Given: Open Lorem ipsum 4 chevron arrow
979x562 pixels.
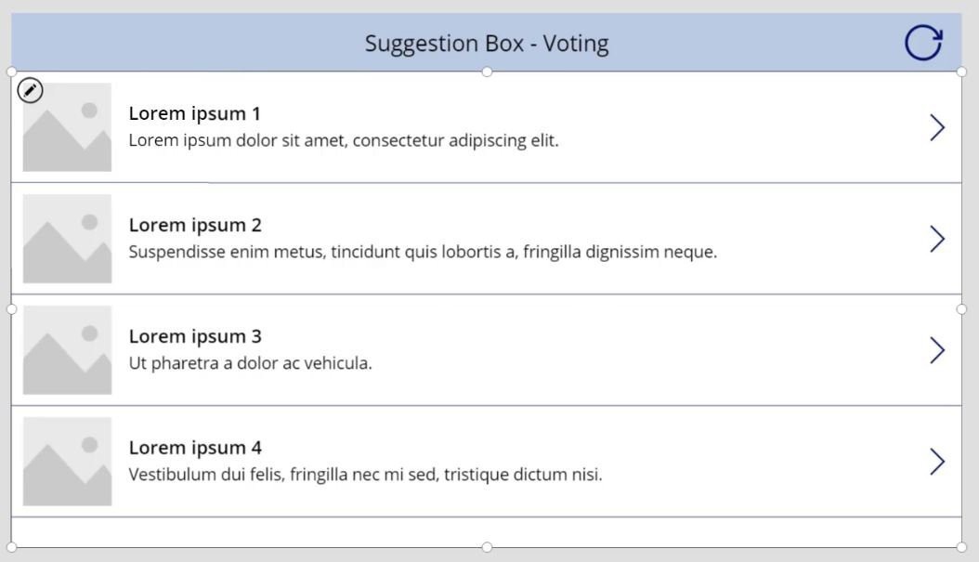Looking at the screenshot, I should coord(936,462).
